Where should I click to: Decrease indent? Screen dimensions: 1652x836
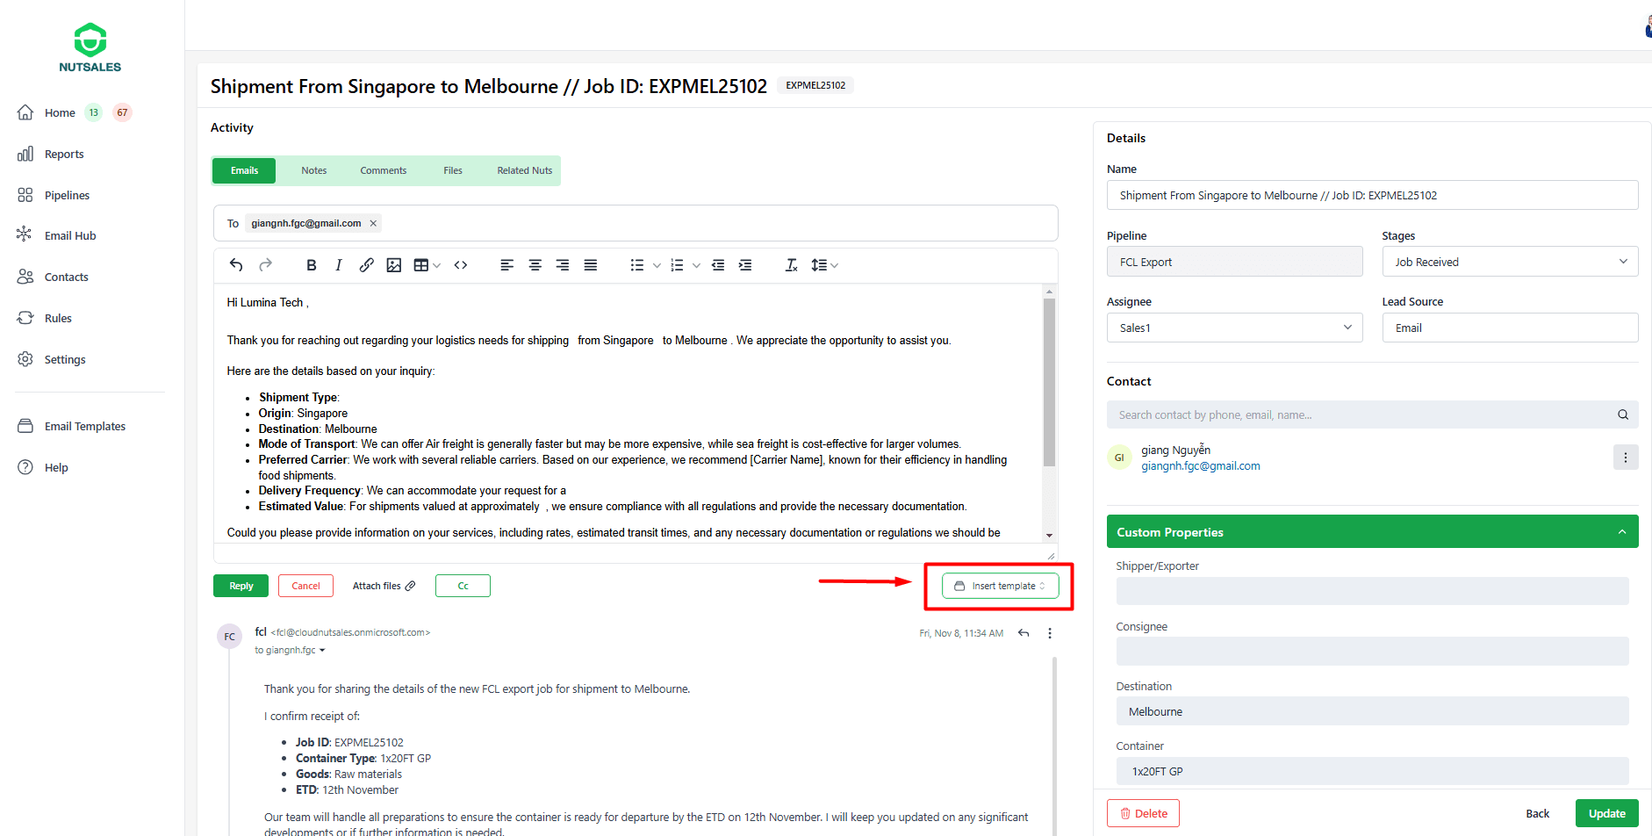(718, 264)
